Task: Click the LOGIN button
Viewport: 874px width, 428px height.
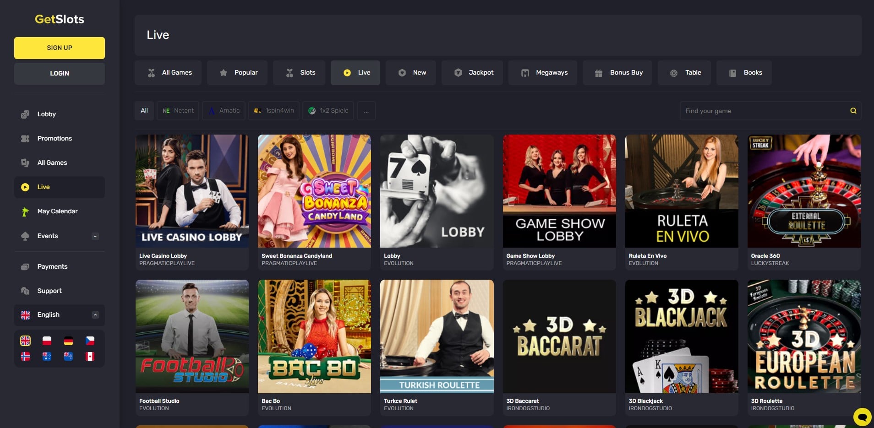Action: click(x=60, y=74)
